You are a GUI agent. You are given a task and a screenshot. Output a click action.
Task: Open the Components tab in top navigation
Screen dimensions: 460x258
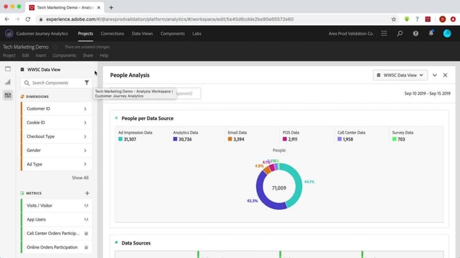(172, 34)
